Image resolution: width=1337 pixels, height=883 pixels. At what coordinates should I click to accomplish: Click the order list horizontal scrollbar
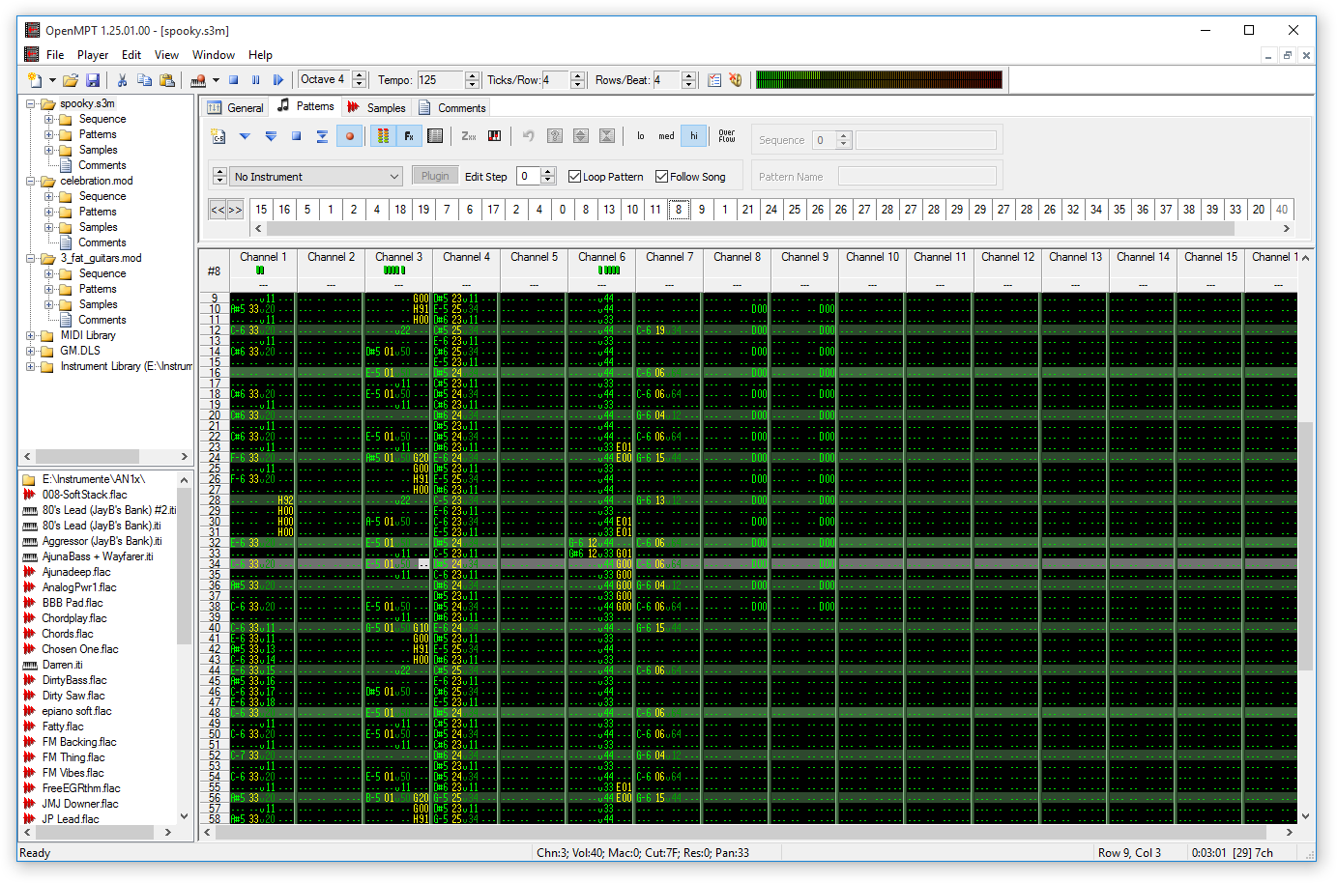pos(750,229)
